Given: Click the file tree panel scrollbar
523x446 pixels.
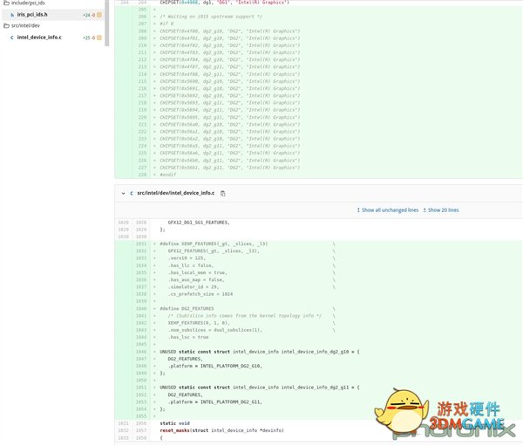Looking at the screenshot, I should (106, 23).
